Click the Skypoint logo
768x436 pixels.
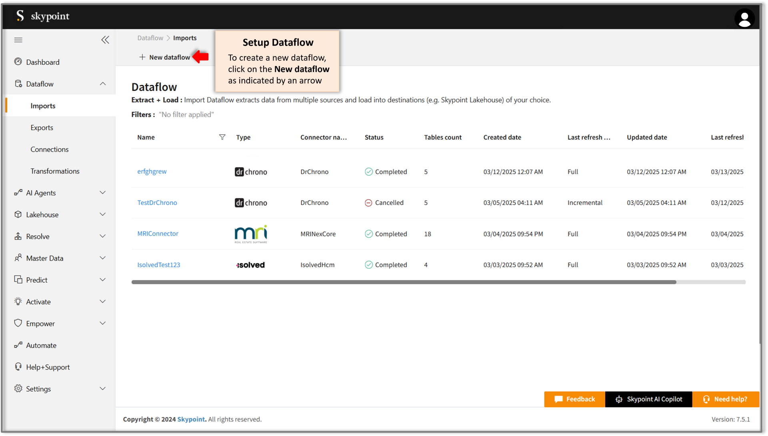pyautogui.click(x=42, y=16)
